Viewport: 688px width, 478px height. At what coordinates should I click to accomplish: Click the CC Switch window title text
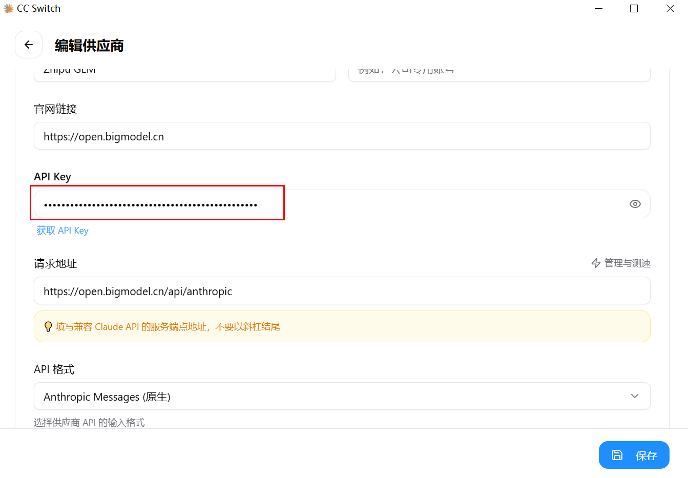(38, 9)
